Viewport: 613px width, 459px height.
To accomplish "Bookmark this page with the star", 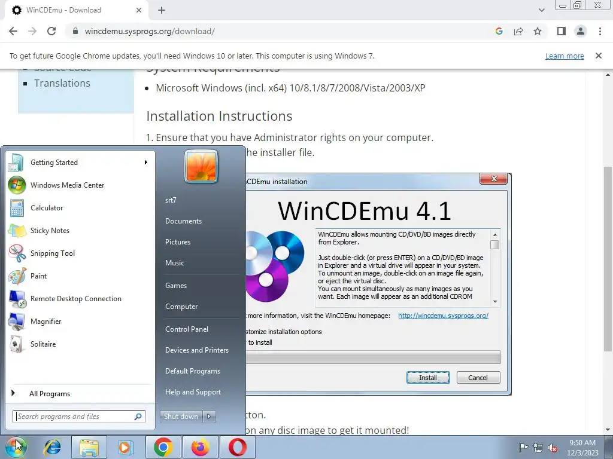I will pos(538,31).
